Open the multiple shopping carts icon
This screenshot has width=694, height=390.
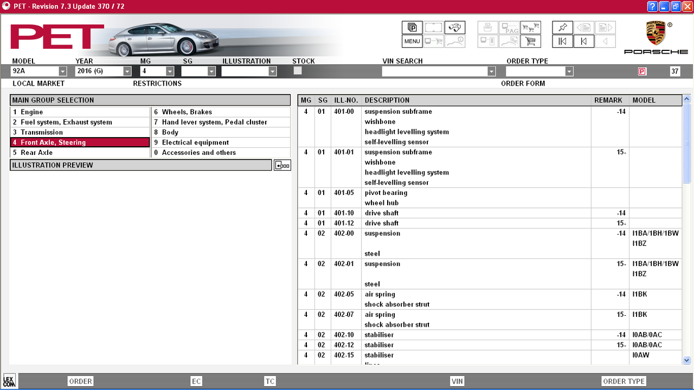[x=530, y=28]
